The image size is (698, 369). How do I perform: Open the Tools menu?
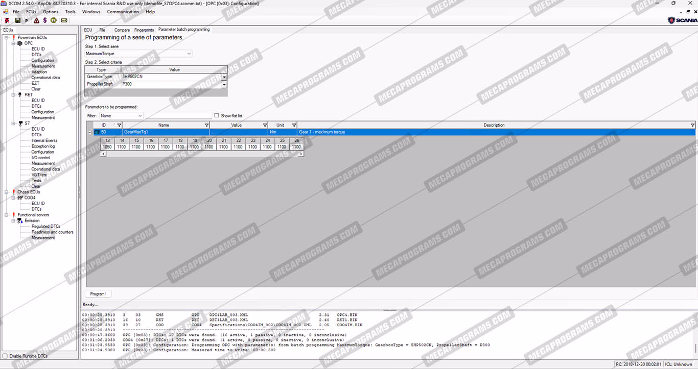[71, 12]
